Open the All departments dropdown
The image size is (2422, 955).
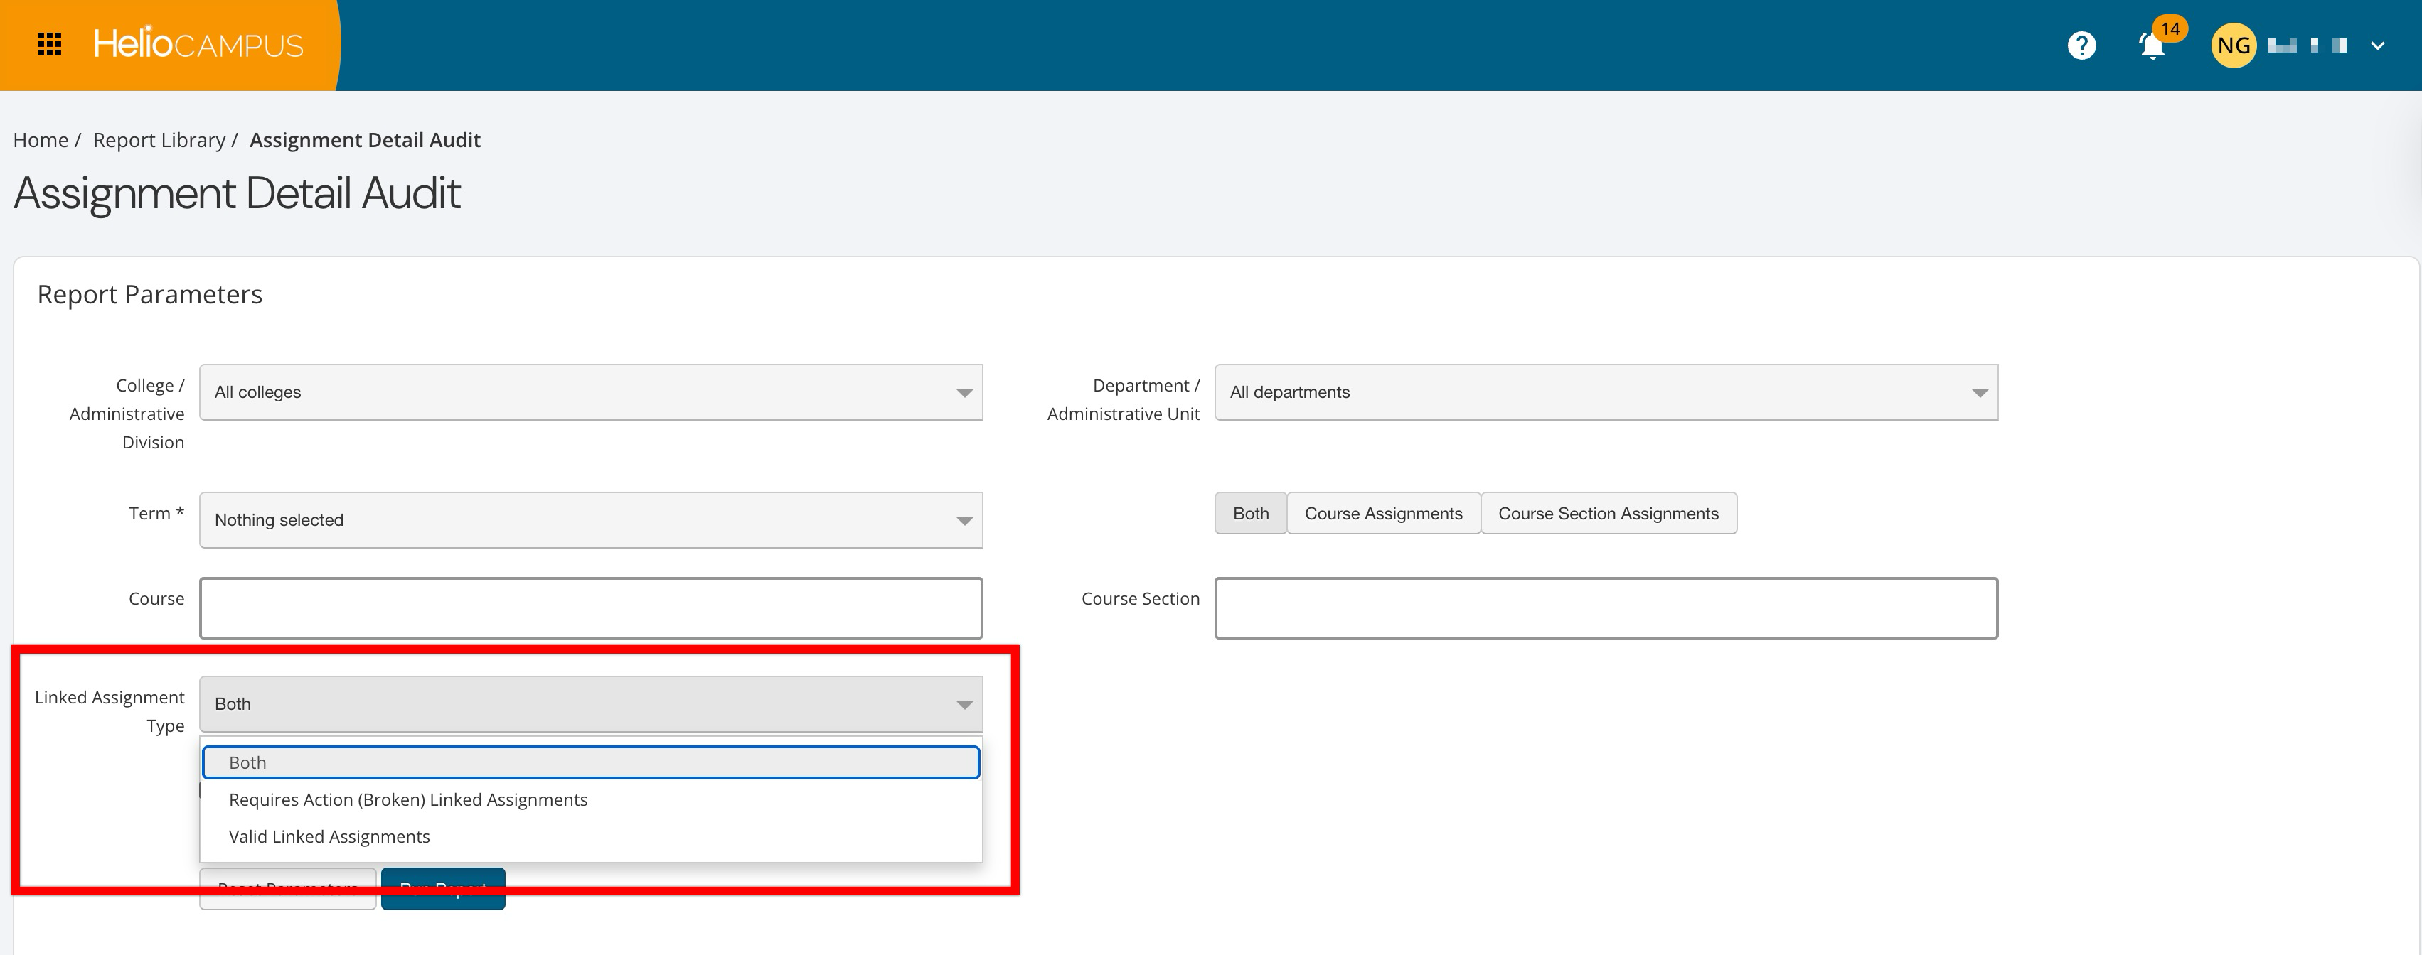(x=1605, y=392)
